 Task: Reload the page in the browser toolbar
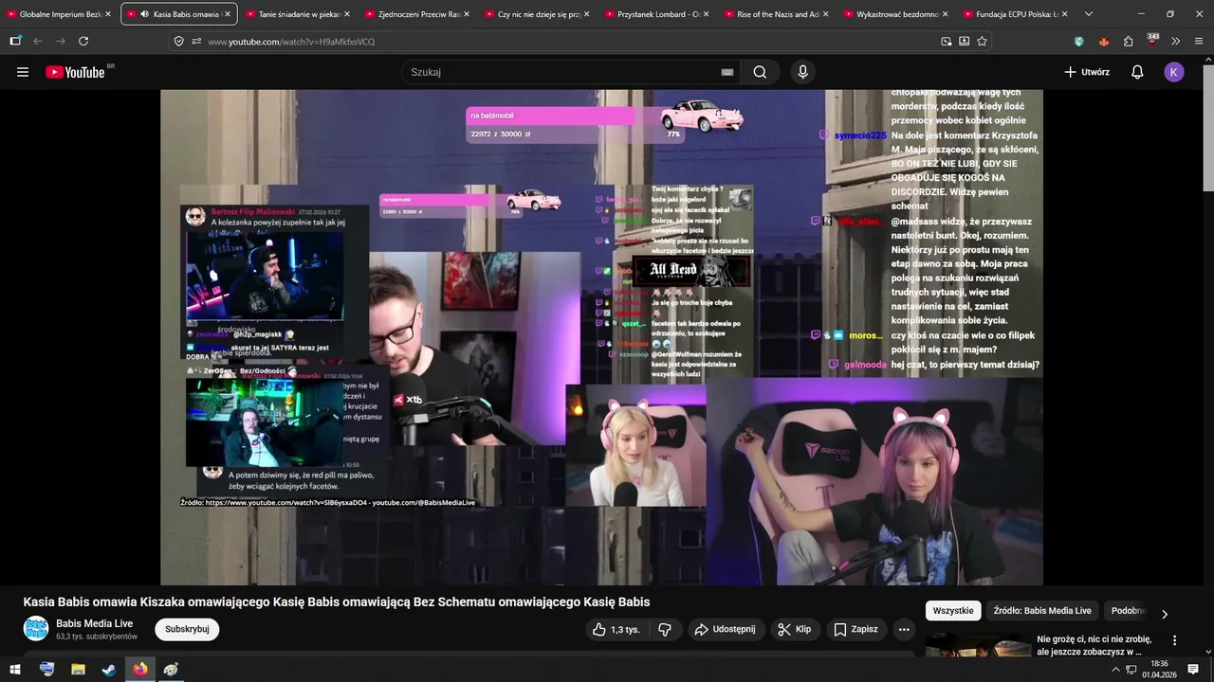(83, 41)
